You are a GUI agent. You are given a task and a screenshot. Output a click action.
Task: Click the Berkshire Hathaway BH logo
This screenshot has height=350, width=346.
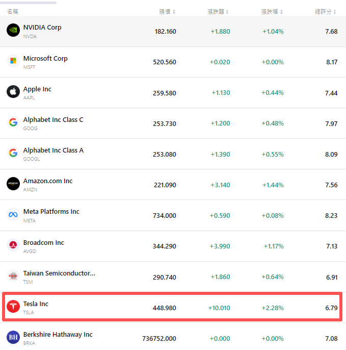coord(13,337)
